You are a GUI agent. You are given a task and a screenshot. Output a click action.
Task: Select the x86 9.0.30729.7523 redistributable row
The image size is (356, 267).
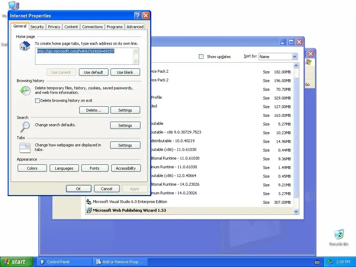pyautogui.click(x=222, y=132)
